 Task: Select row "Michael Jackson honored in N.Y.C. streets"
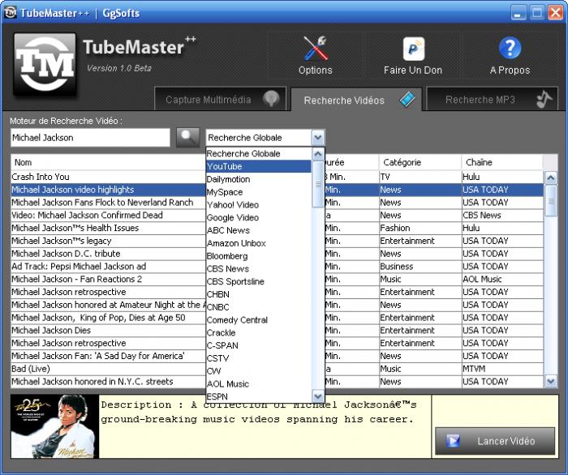point(278,382)
